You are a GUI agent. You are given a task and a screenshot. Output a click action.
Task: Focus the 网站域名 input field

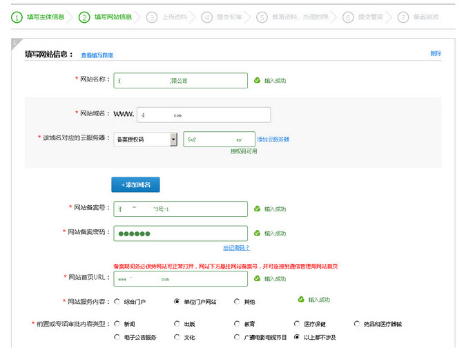pos(203,115)
